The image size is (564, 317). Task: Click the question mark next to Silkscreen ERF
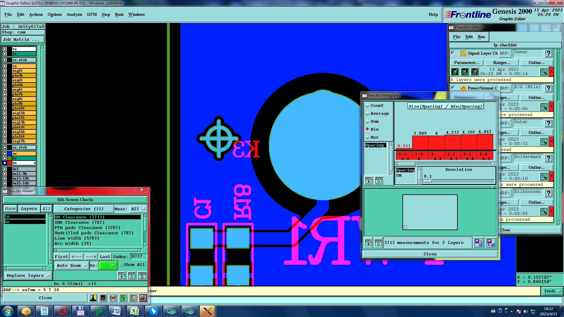[x=548, y=193]
